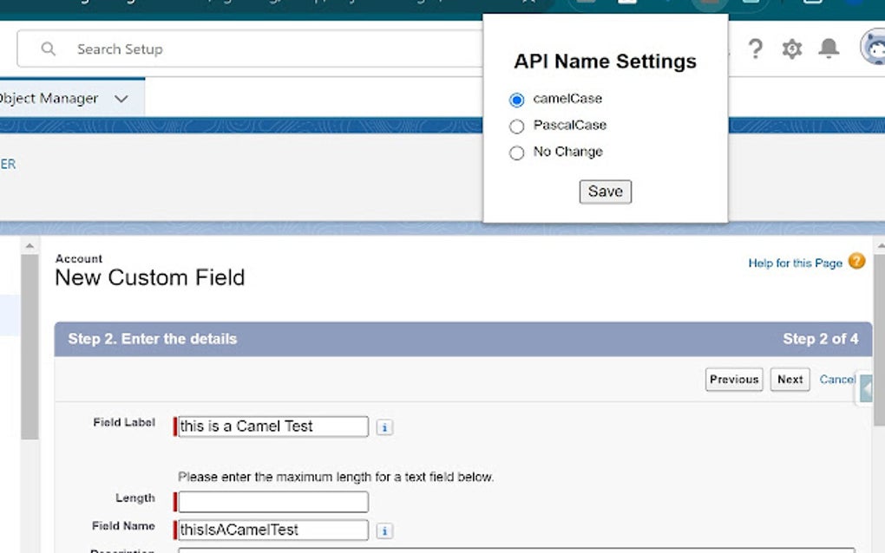
Task: Click the orange help icon for this page
Action: (856, 261)
